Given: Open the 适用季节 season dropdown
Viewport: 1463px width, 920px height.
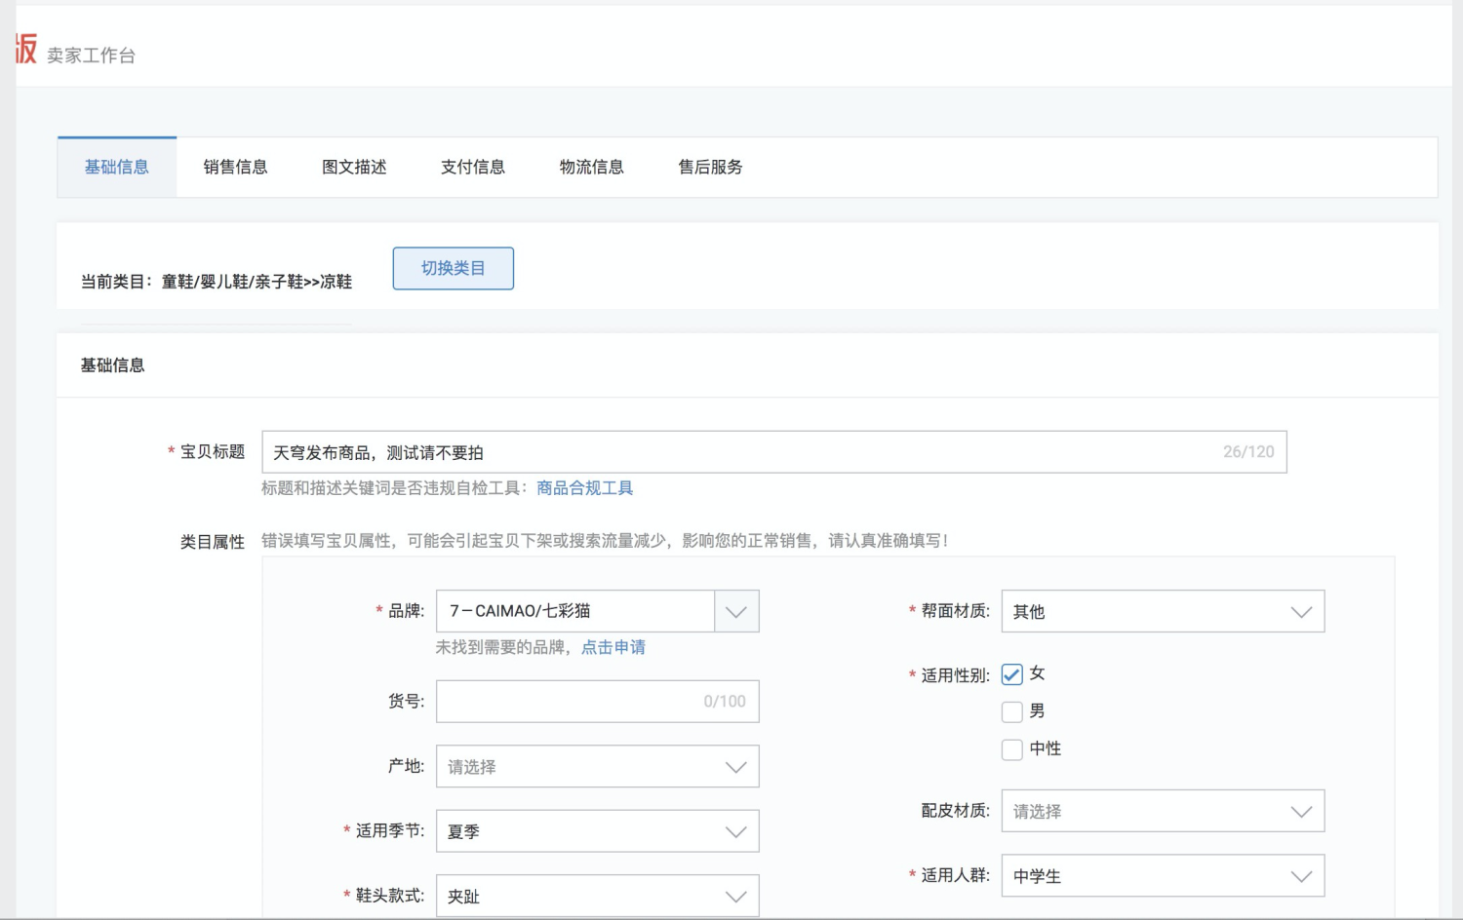Looking at the screenshot, I should pyautogui.click(x=736, y=830).
